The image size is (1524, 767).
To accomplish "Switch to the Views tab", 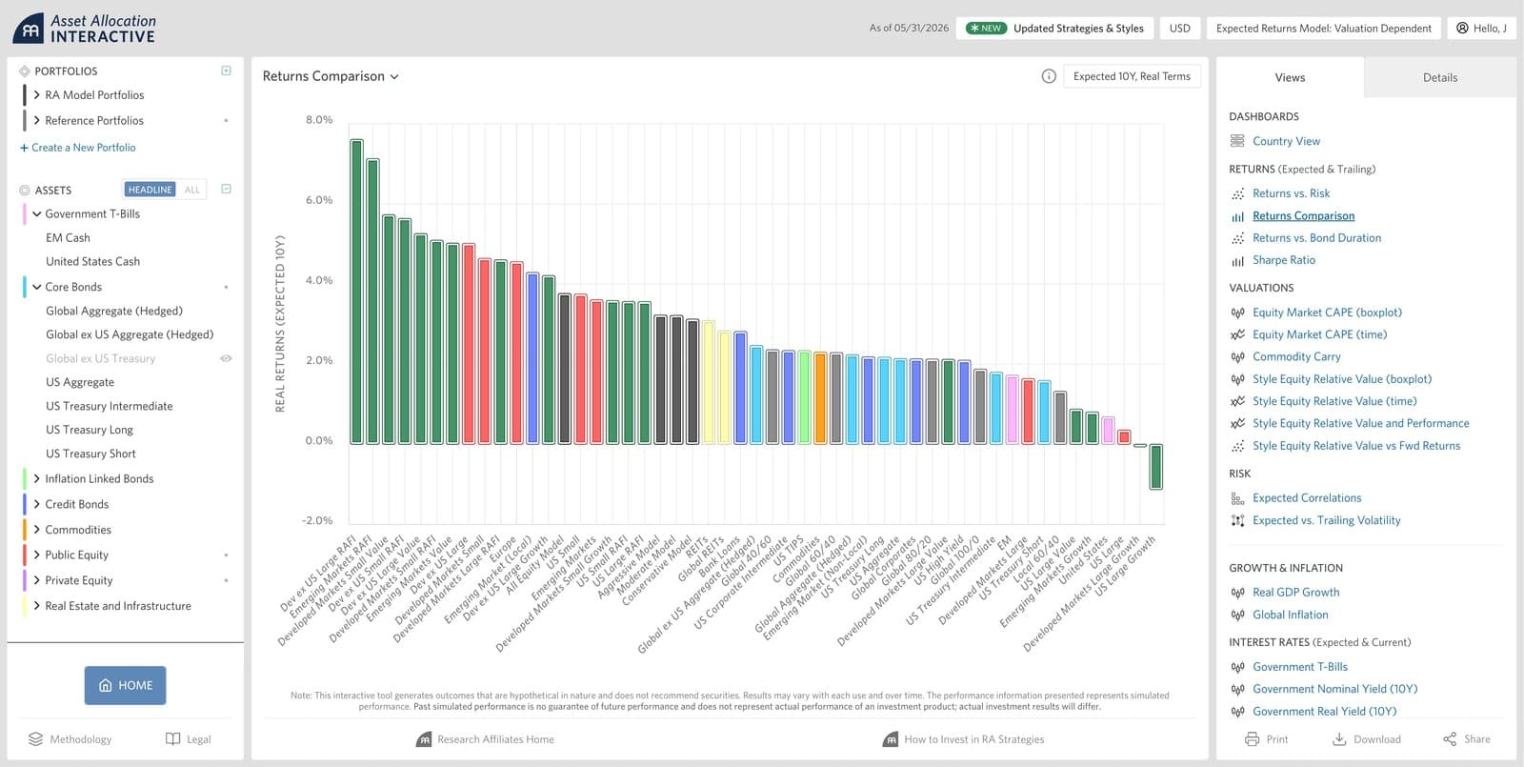I will [1290, 77].
